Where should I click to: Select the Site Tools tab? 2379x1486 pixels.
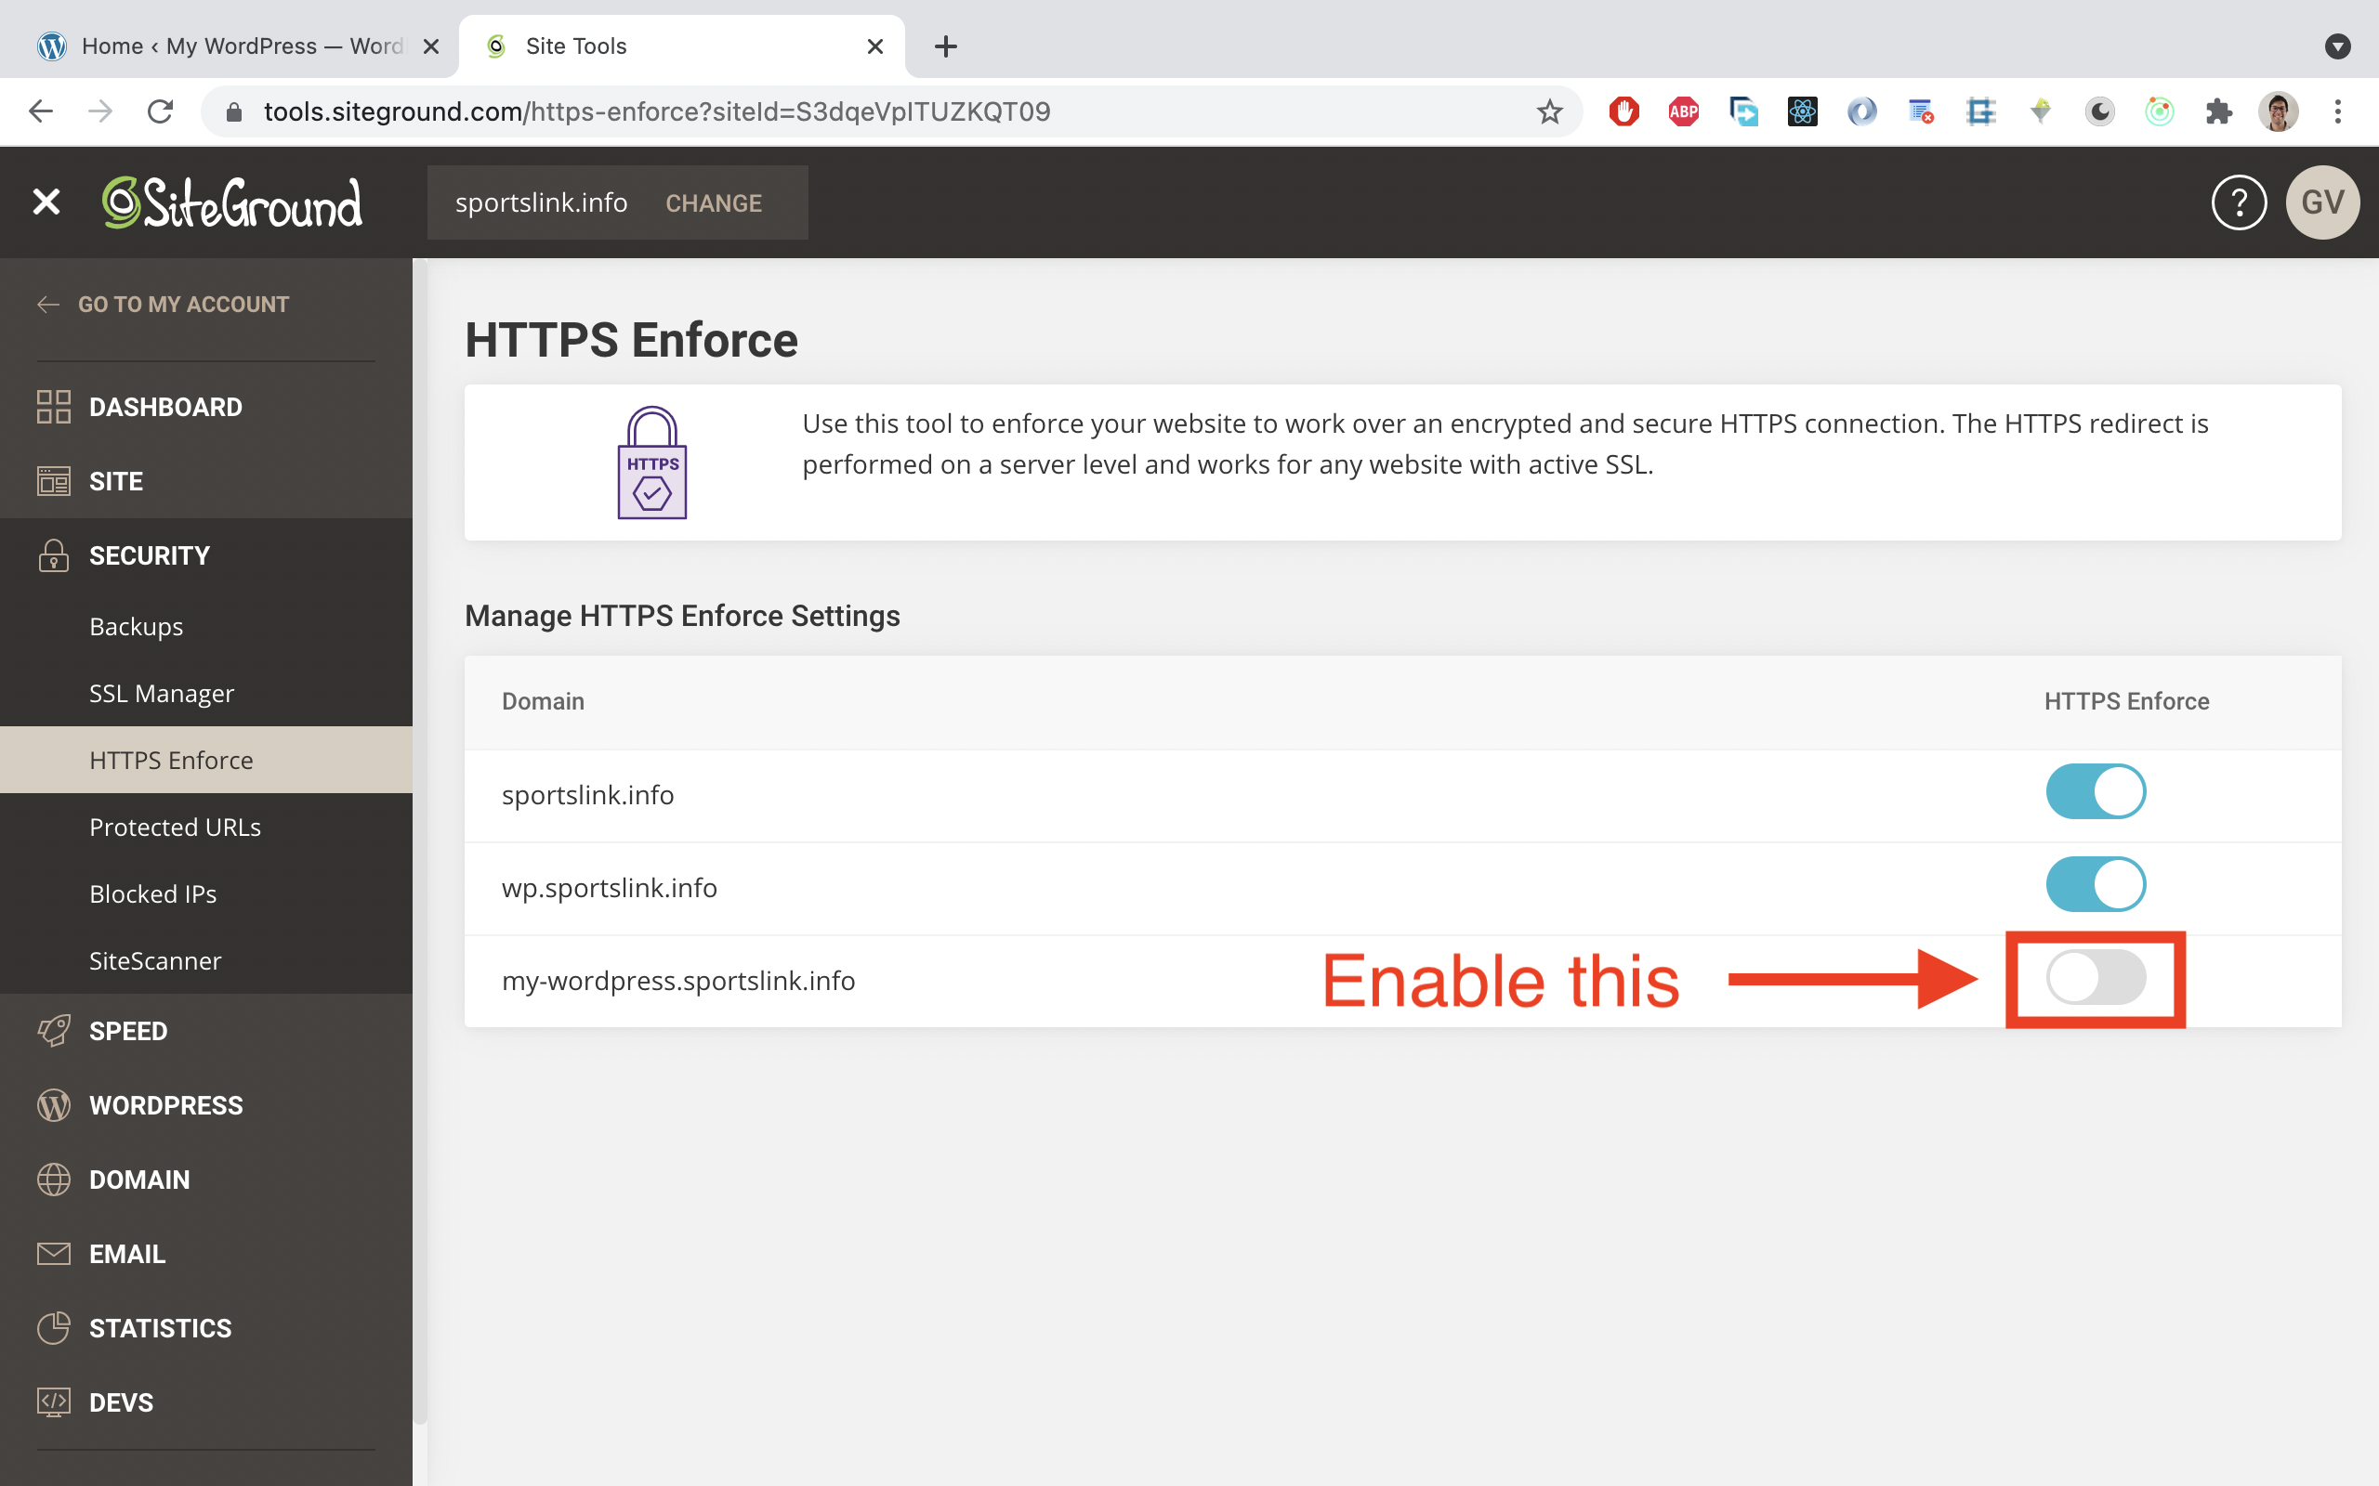pyautogui.click(x=575, y=46)
